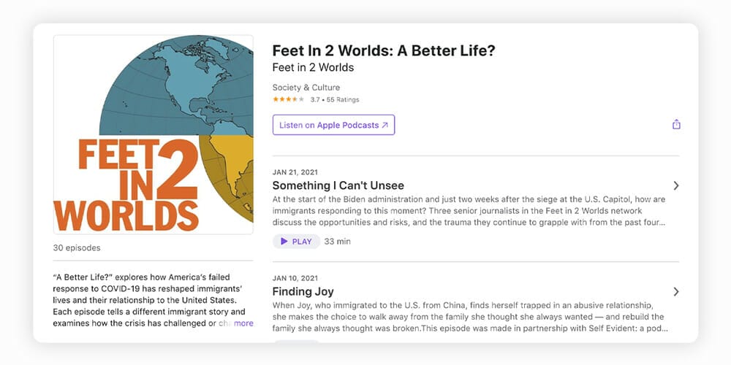The width and height of the screenshot is (731, 365).
Task: Play the Something I Can't Unsee episode
Action: [x=297, y=241]
